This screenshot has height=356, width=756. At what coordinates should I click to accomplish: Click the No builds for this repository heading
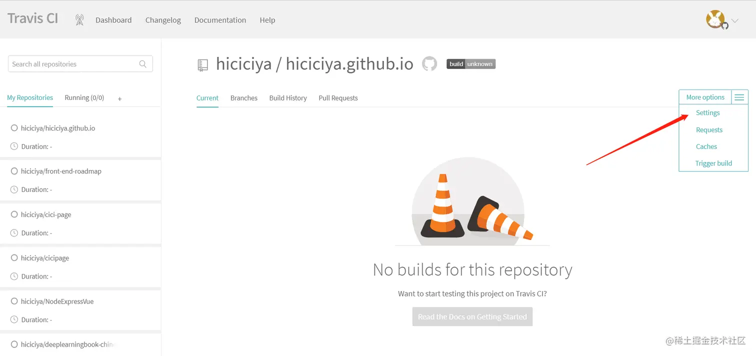(x=472, y=269)
